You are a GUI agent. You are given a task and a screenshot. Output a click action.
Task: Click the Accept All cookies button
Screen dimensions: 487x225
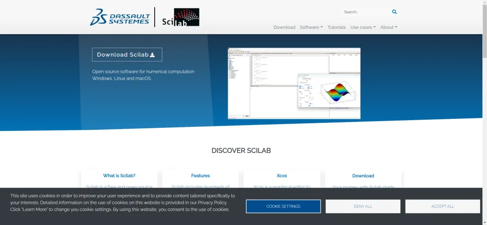443,207
